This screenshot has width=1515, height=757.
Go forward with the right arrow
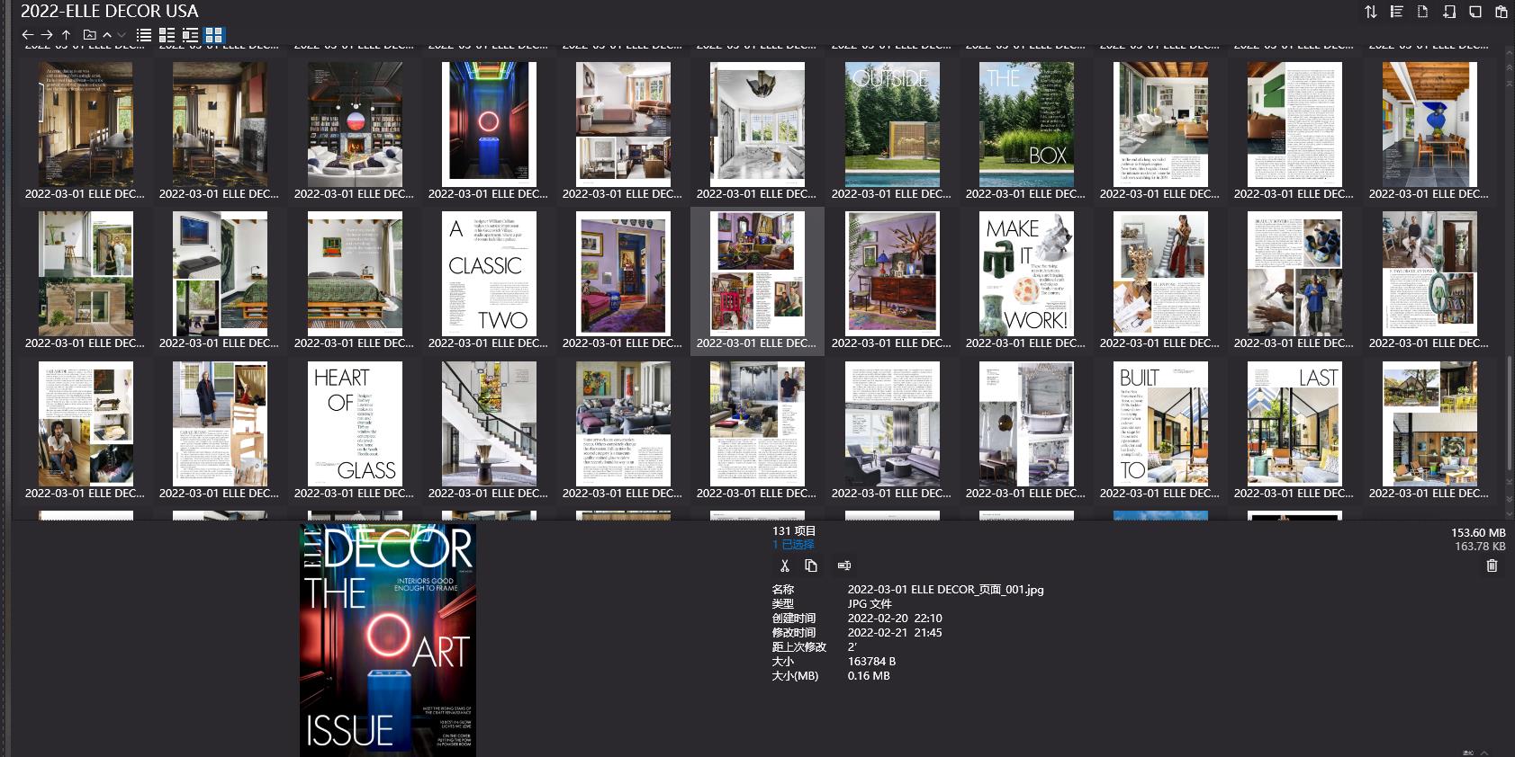47,35
